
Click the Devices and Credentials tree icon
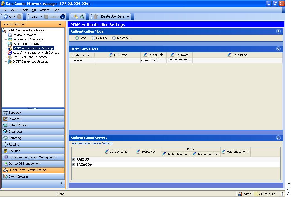10,39
